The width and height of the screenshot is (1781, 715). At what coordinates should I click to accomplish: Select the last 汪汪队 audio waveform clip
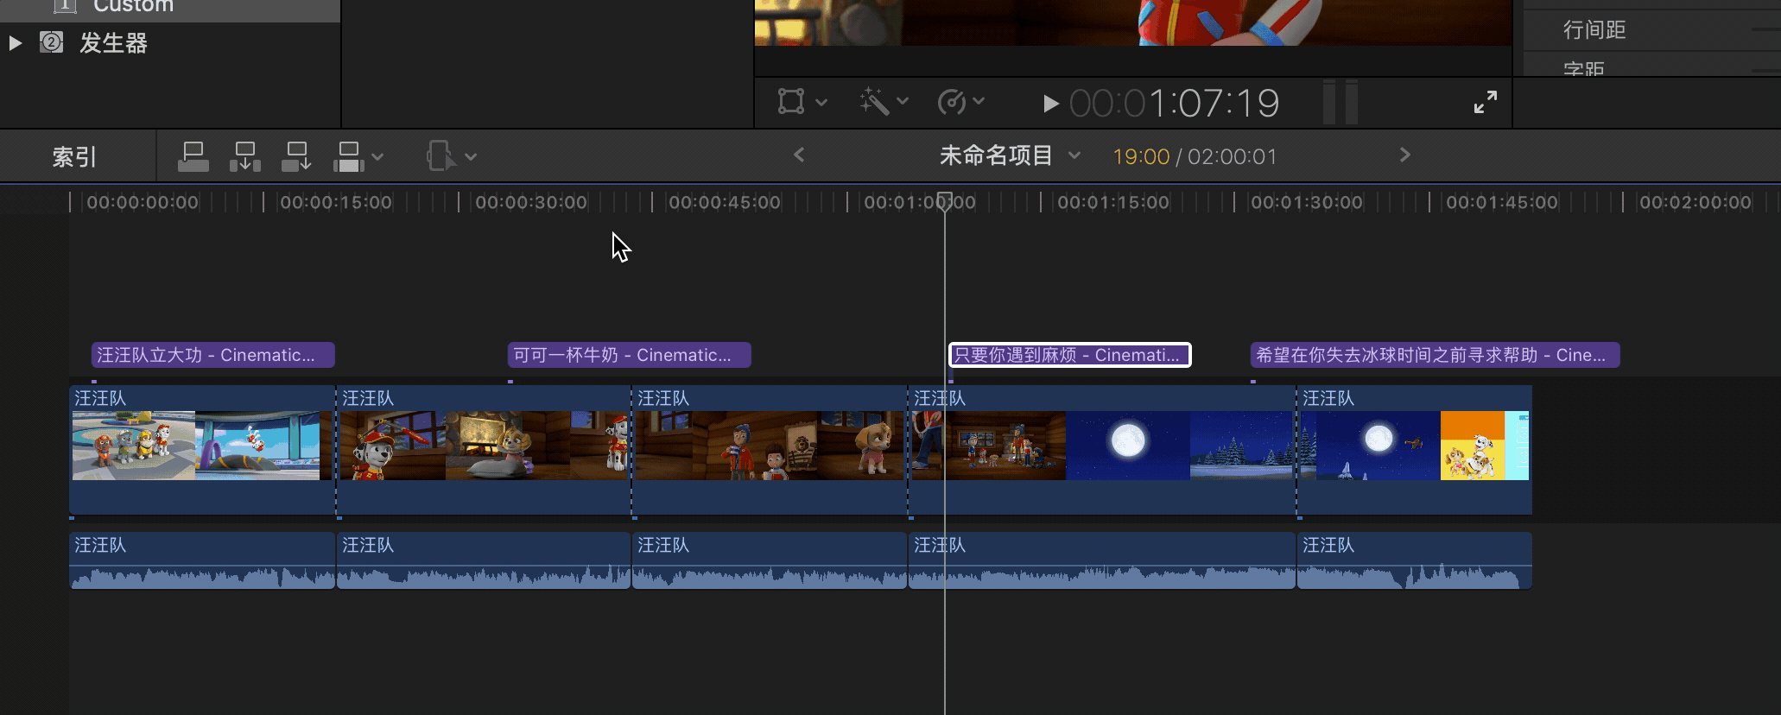click(1415, 560)
